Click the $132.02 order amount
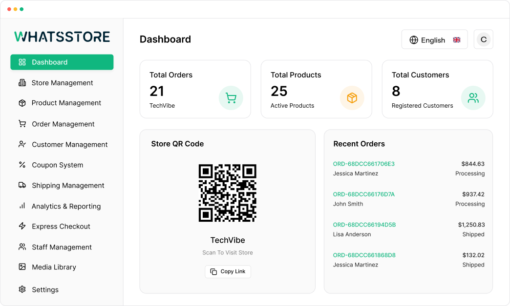Viewport: 510px width, 306px height. (473, 255)
